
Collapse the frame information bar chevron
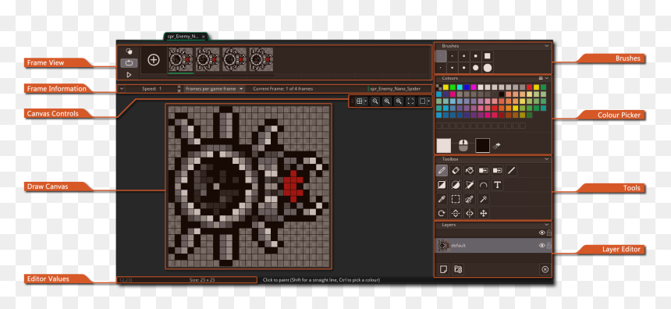[121, 89]
